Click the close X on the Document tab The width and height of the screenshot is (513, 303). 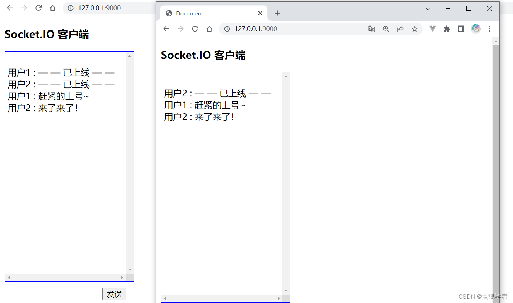pyautogui.click(x=260, y=13)
